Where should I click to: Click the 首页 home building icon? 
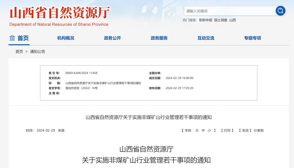tap(12, 38)
